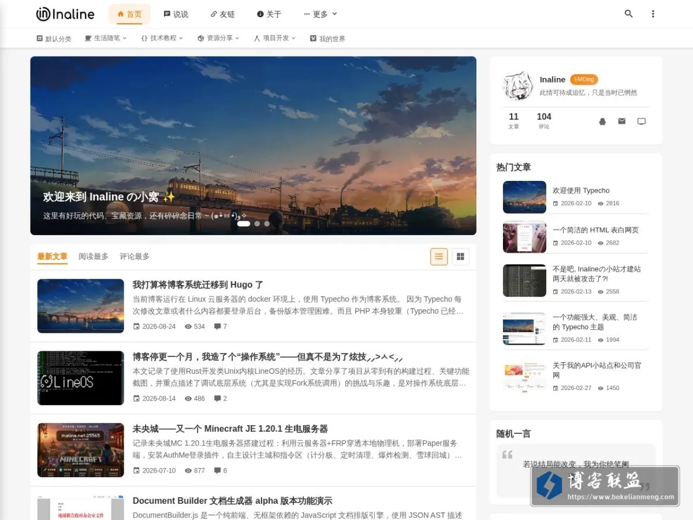The width and height of the screenshot is (693, 520).
Task: Open 默认分类 category
Action: 54,39
